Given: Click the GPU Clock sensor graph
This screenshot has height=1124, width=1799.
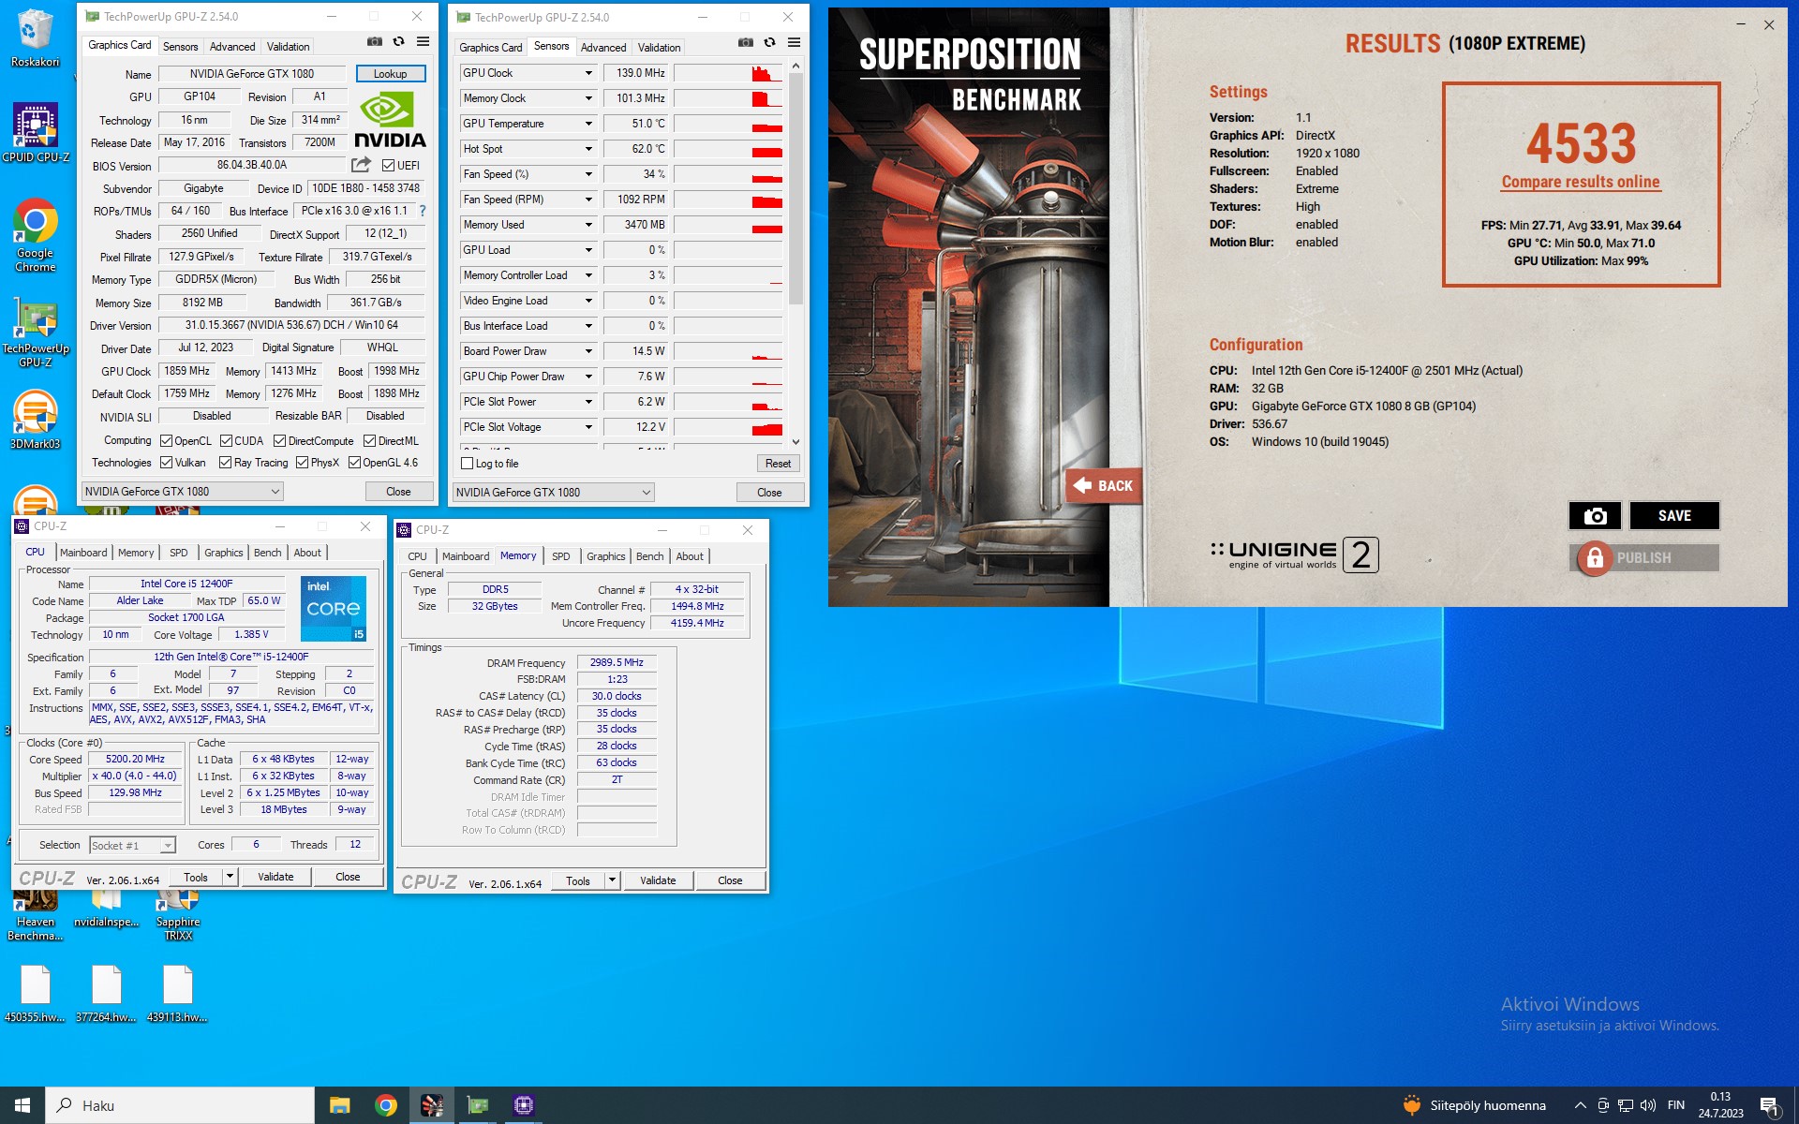Looking at the screenshot, I should pos(728,73).
